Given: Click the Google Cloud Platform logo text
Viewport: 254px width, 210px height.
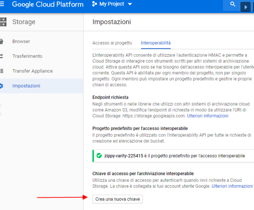Looking at the screenshot, I should 48,4.
